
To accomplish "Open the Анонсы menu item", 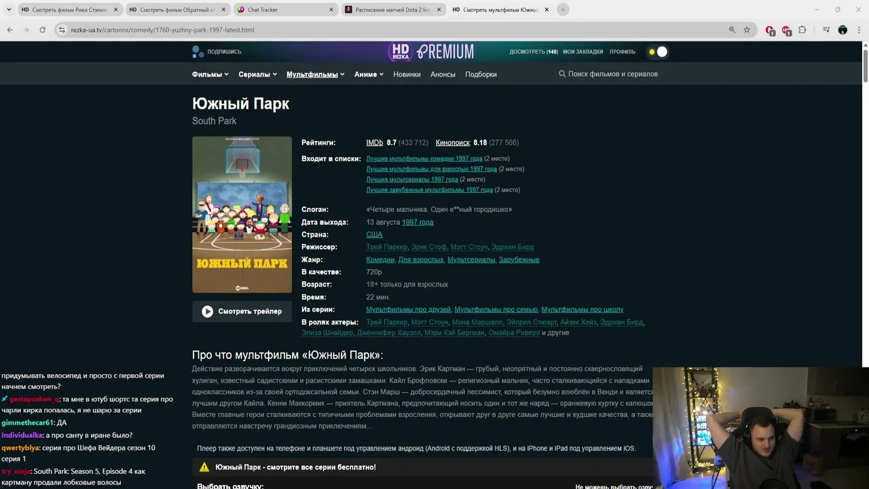I will tap(443, 74).
